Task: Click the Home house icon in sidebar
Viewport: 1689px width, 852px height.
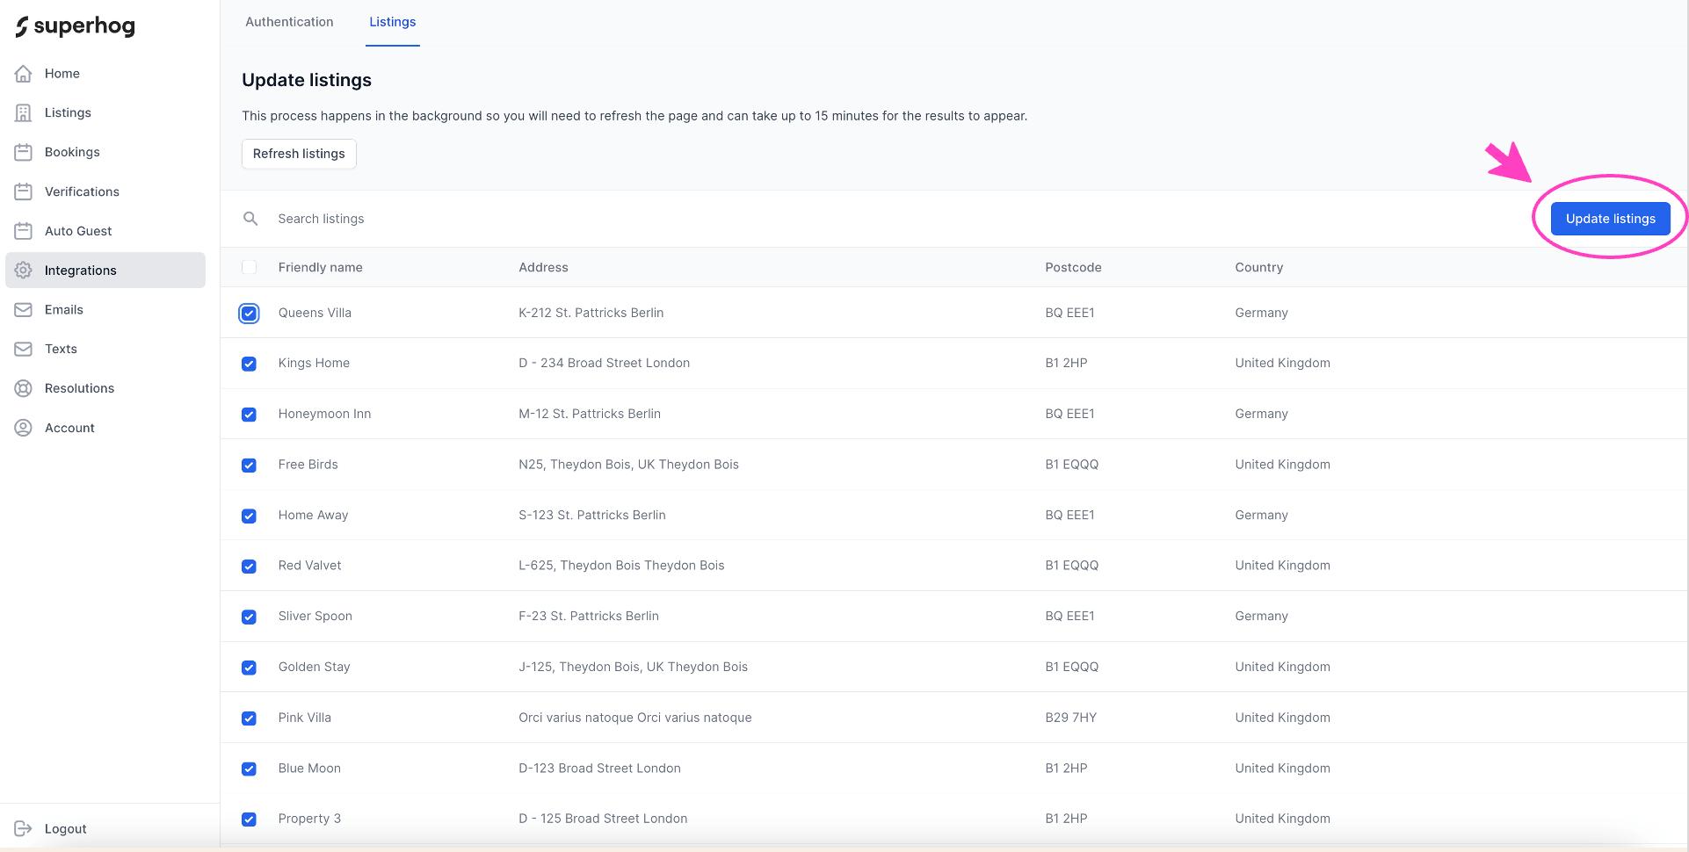Action: 24,74
